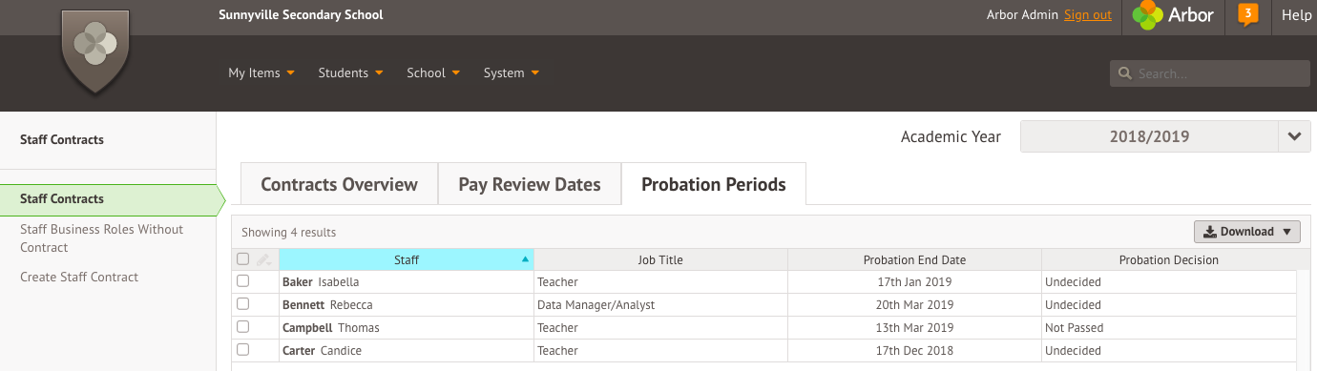
Task: Select the checkbox for Isabella Baker
Action: [x=242, y=281]
